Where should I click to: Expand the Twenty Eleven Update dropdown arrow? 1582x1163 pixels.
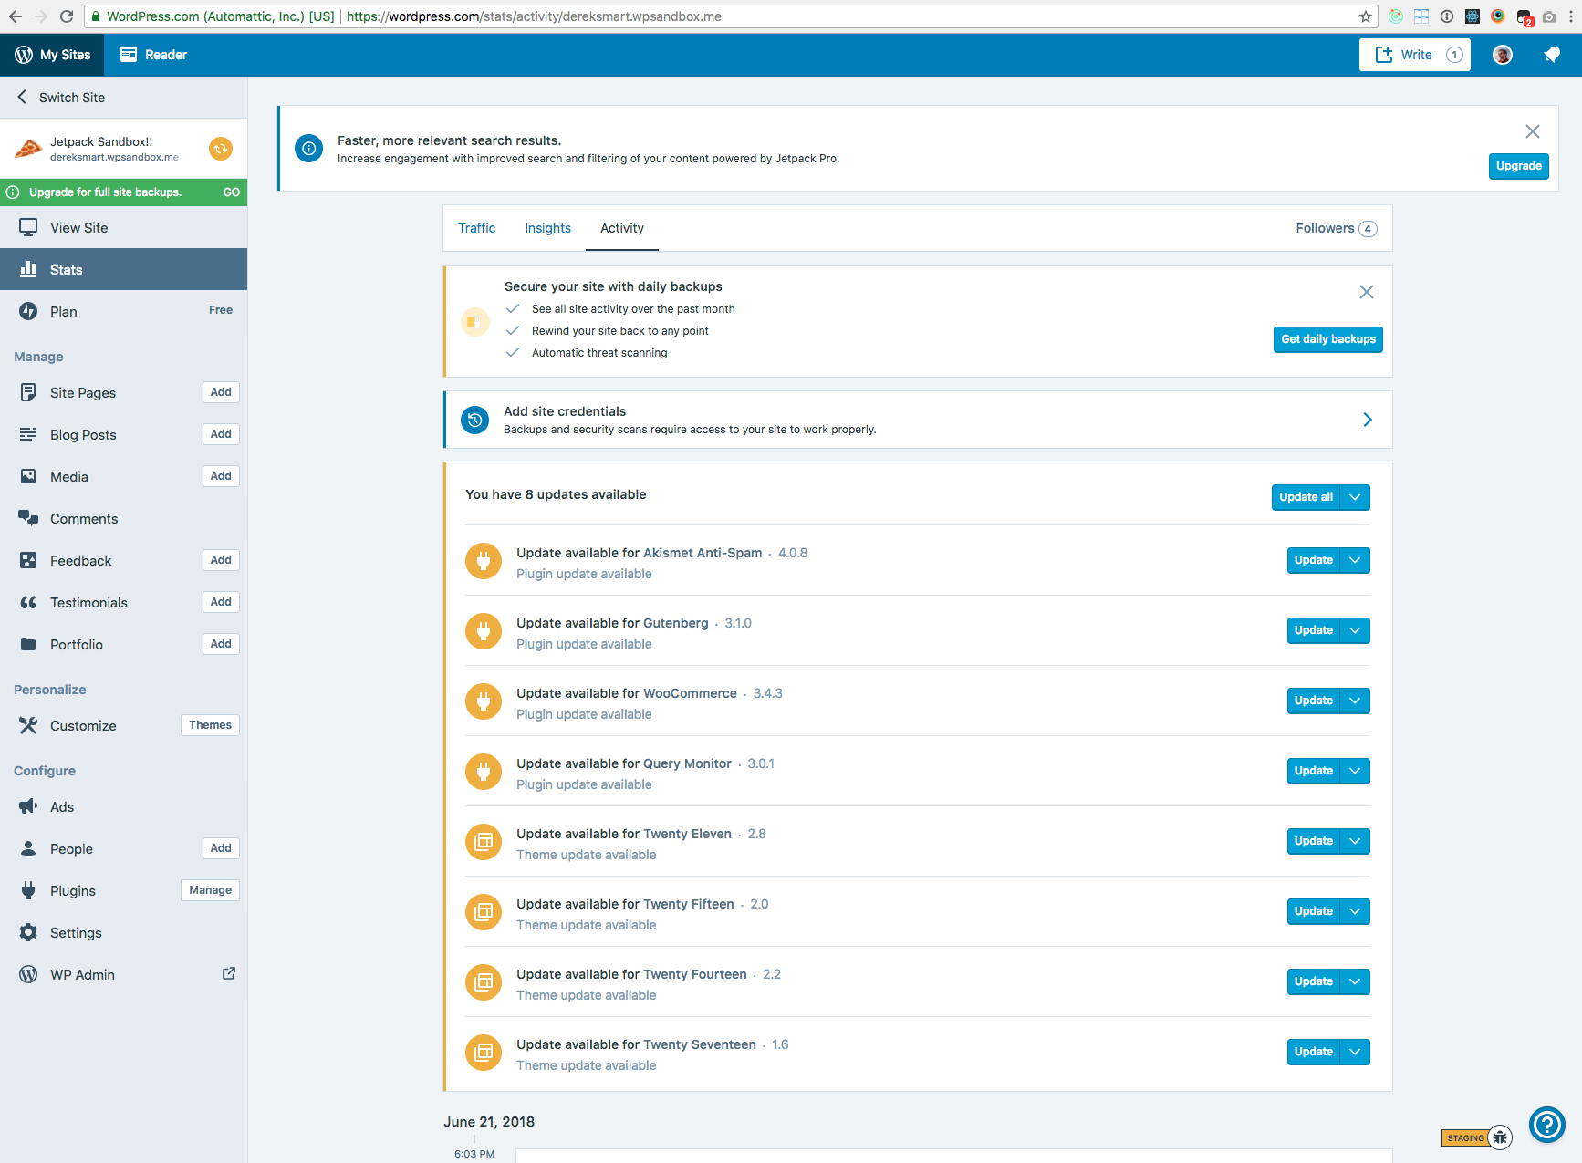[1355, 841]
